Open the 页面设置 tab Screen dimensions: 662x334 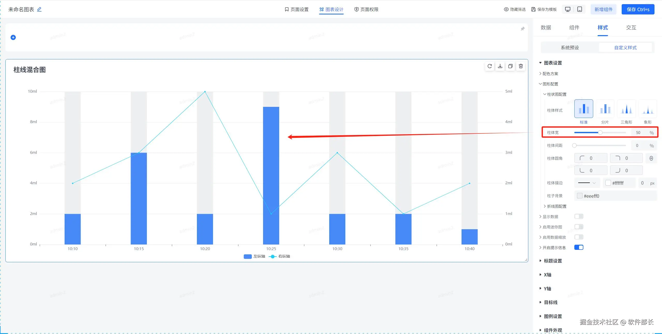[297, 10]
